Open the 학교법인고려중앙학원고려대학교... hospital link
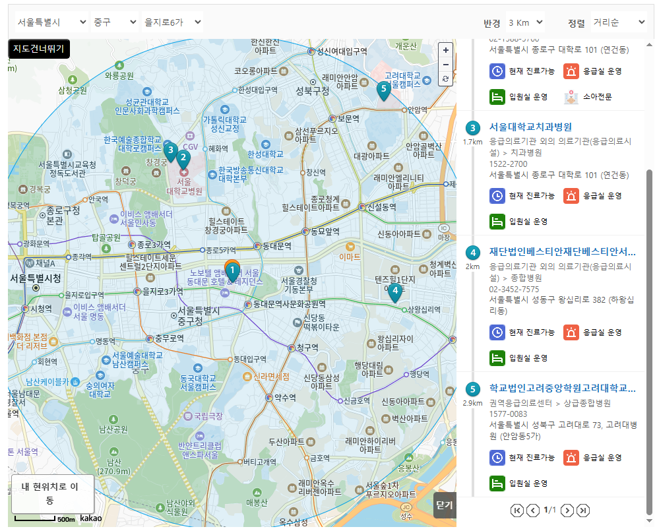Screen dimensions: 657x529 point(562,389)
